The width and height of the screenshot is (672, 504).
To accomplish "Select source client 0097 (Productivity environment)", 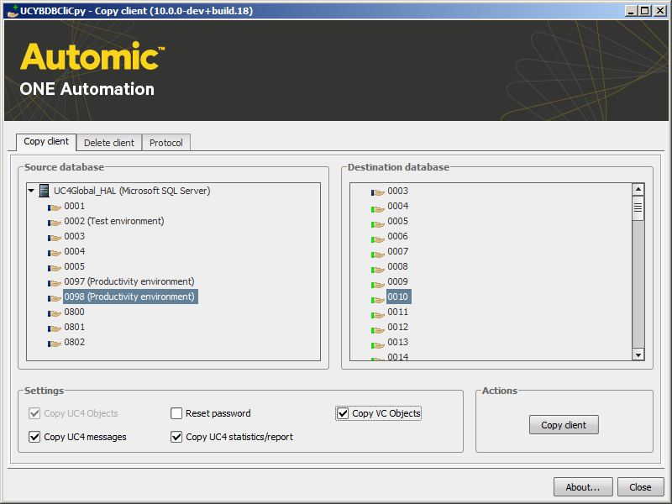I will [129, 281].
